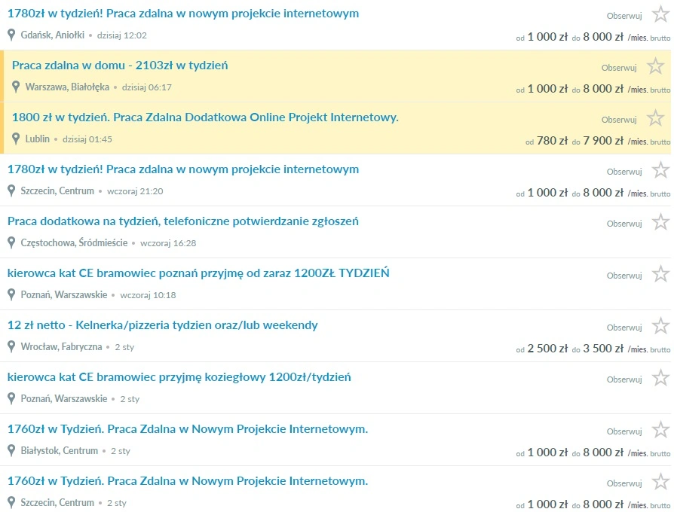Click the "Gdańsk, Aniołki" location text
Screen dimensions: 674x512
coord(53,35)
